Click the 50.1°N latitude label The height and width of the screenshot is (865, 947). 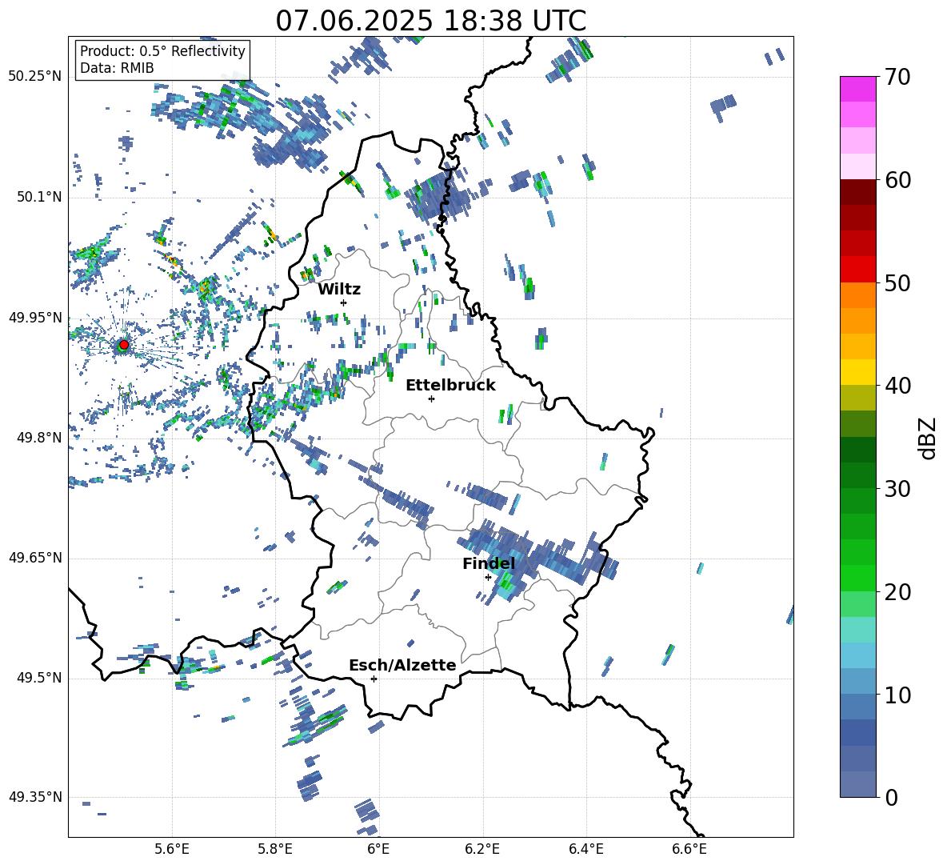point(39,197)
